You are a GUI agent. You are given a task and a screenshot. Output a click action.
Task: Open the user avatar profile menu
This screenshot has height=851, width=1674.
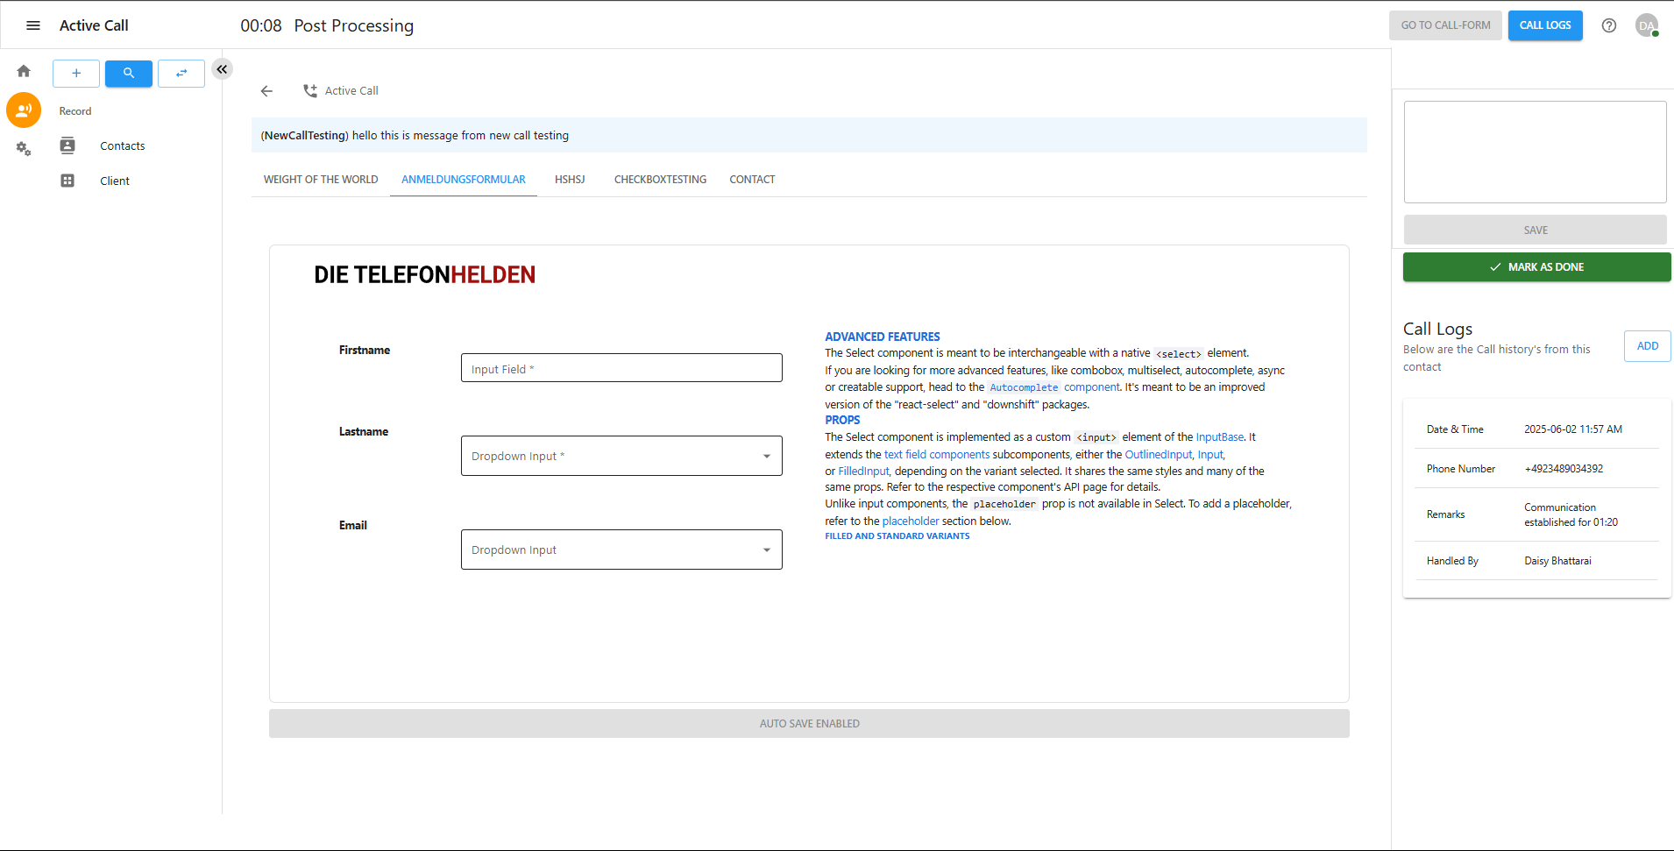[1646, 25]
